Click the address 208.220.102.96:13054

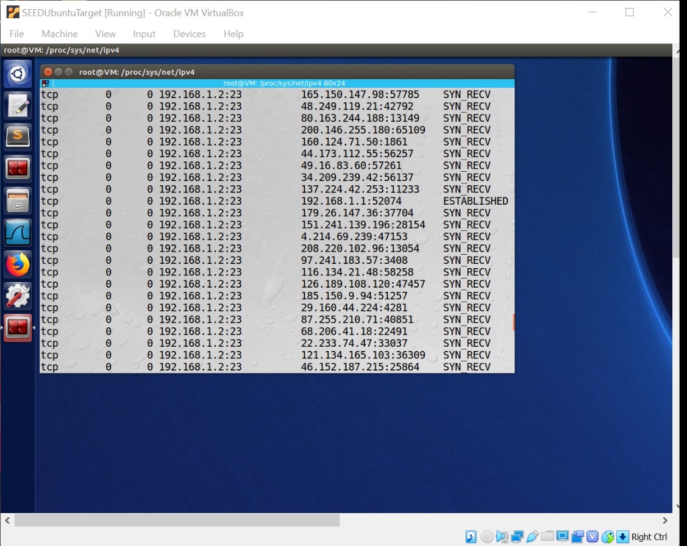pyautogui.click(x=360, y=248)
